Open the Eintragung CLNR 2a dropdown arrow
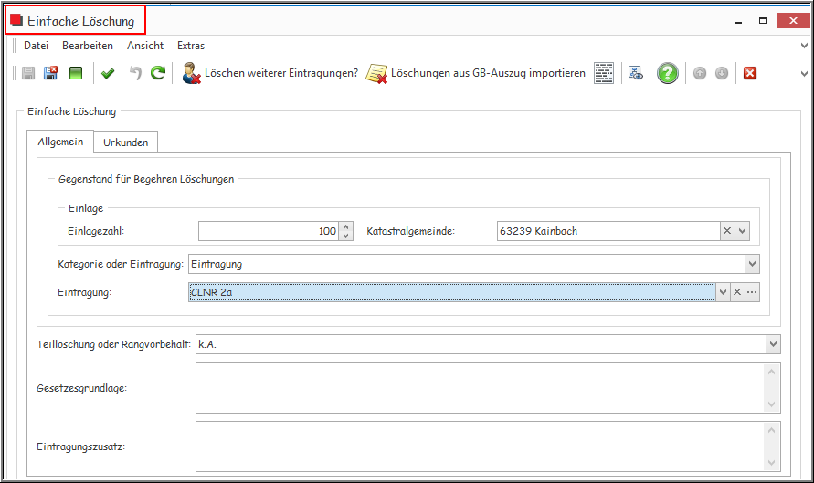 coord(723,292)
